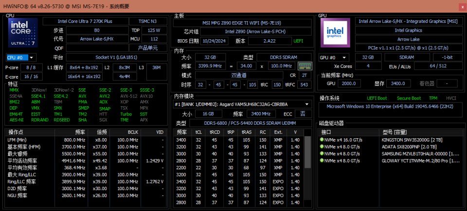Click the PCIe v1.1 x1 (2.5 GT/s) field

point(408,48)
